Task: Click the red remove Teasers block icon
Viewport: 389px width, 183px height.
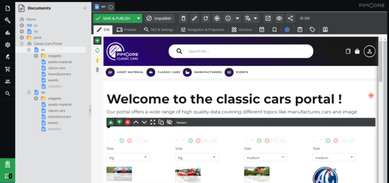Action: 128,122
